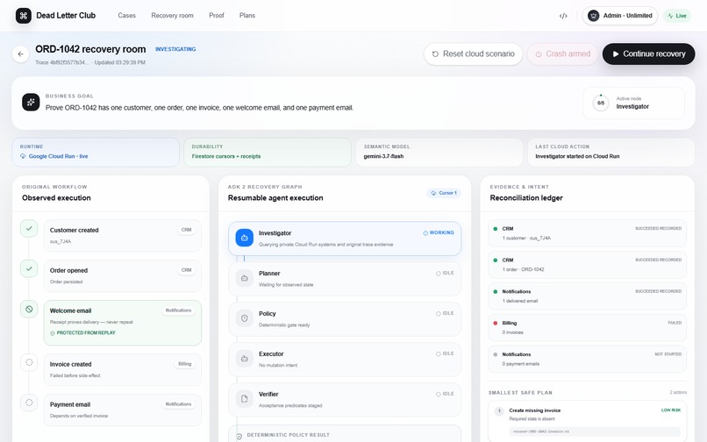Click the IDLE status on Executor

(445, 353)
